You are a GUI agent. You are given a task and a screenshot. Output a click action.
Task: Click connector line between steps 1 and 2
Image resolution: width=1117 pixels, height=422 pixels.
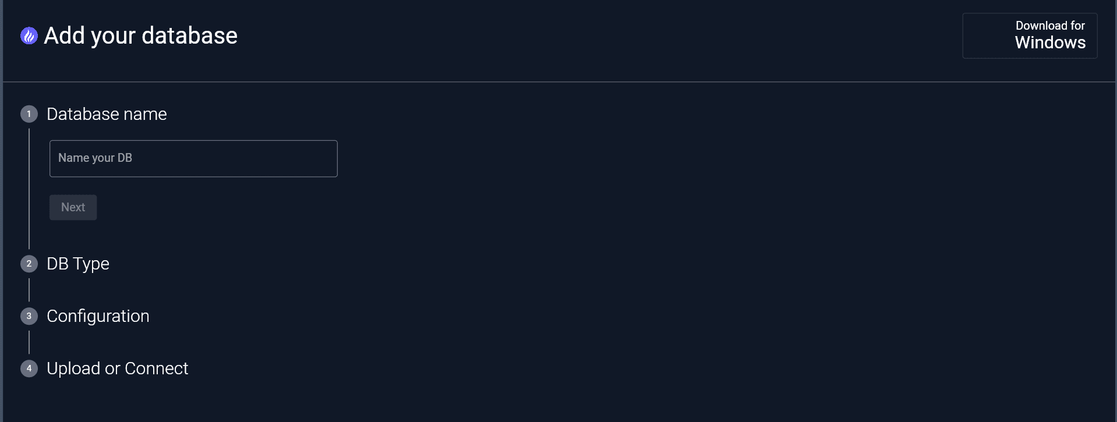[29, 189]
